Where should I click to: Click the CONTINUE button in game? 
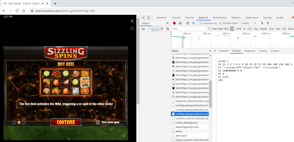[66, 122]
